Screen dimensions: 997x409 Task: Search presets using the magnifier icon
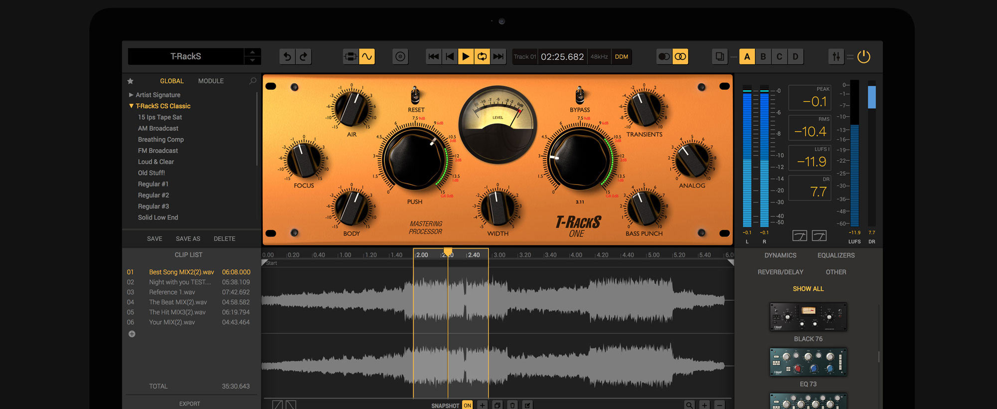pyautogui.click(x=253, y=81)
